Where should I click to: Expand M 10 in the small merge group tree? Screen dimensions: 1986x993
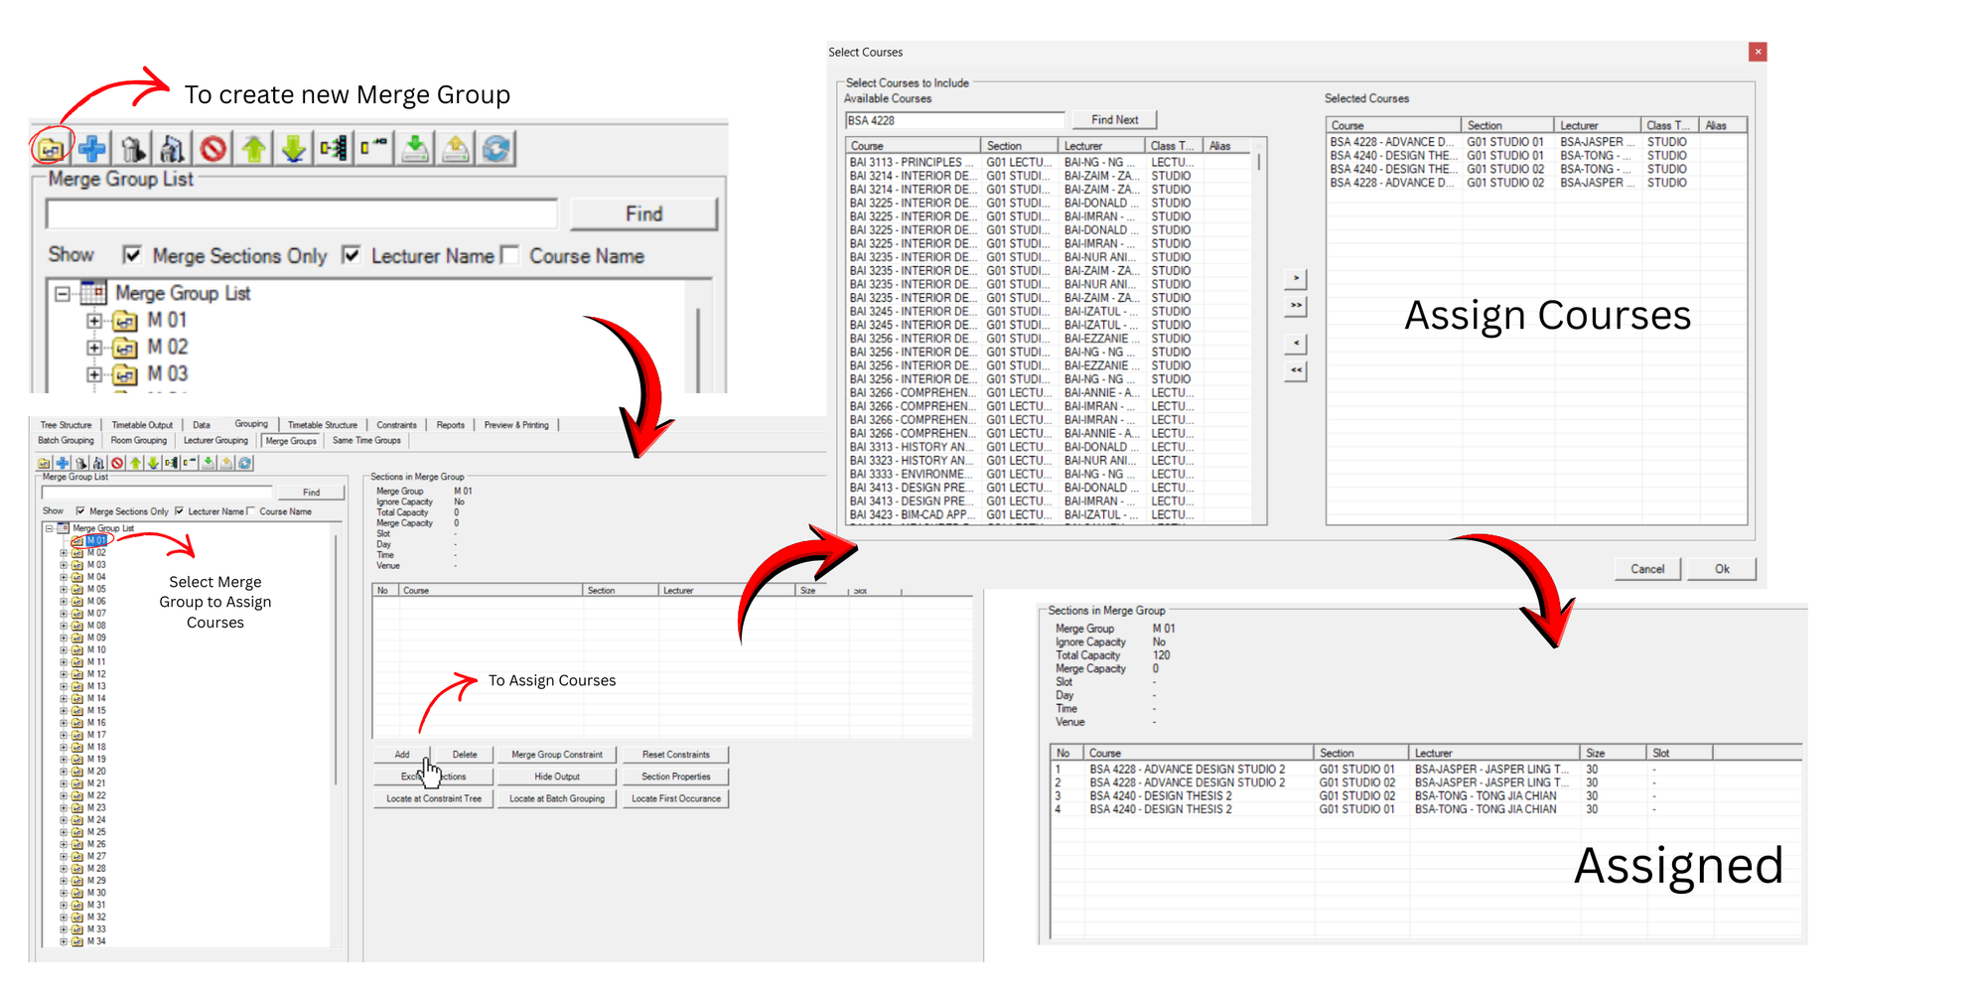coord(64,649)
